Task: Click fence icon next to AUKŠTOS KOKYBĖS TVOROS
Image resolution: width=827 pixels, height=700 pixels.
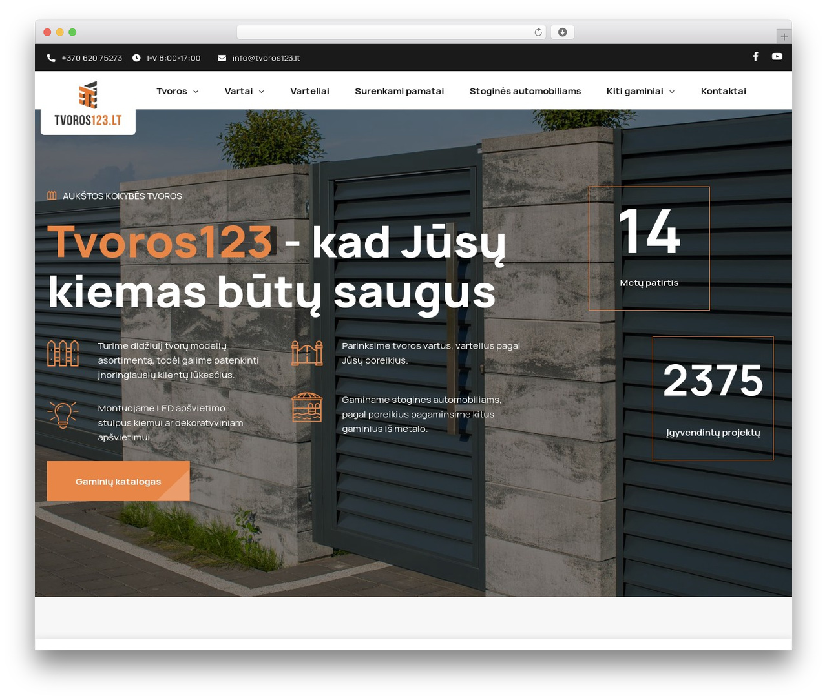Action: pyautogui.click(x=52, y=196)
